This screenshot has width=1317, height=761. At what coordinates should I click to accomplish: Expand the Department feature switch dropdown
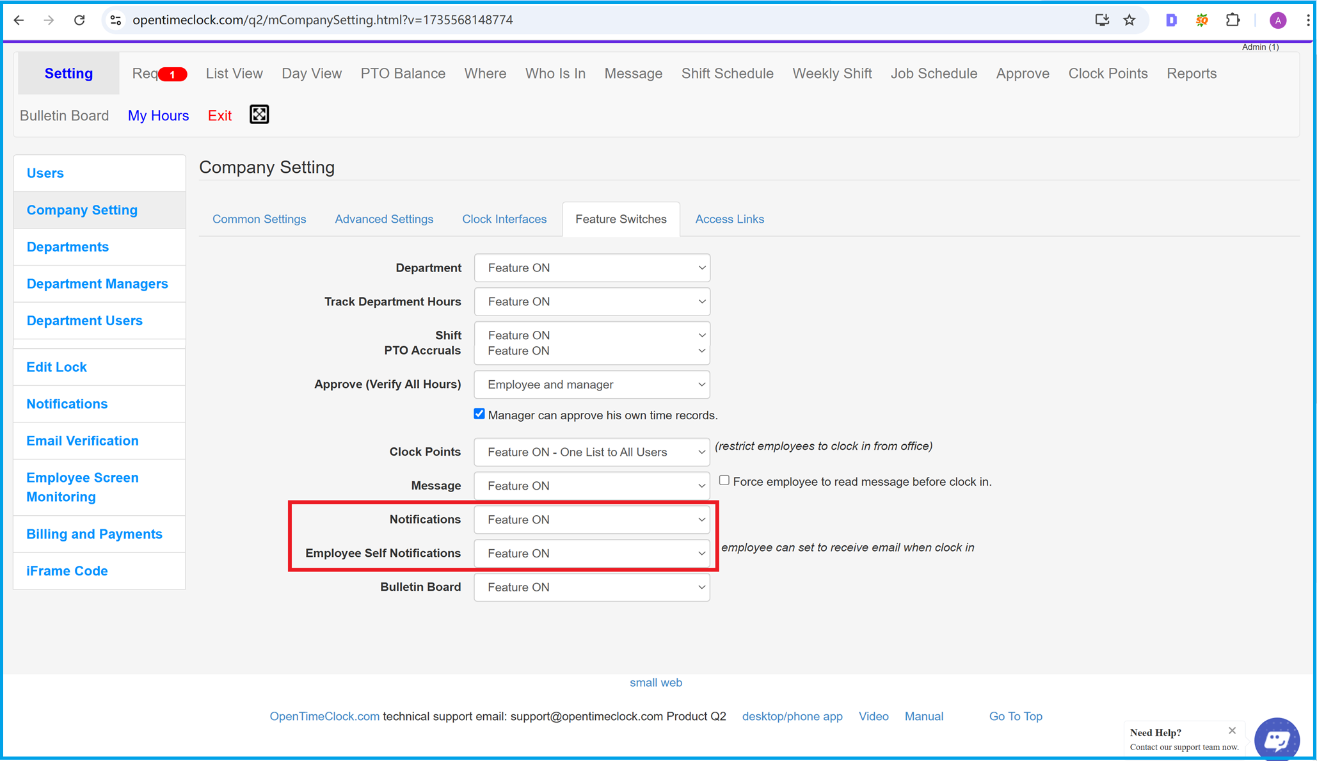(x=591, y=268)
